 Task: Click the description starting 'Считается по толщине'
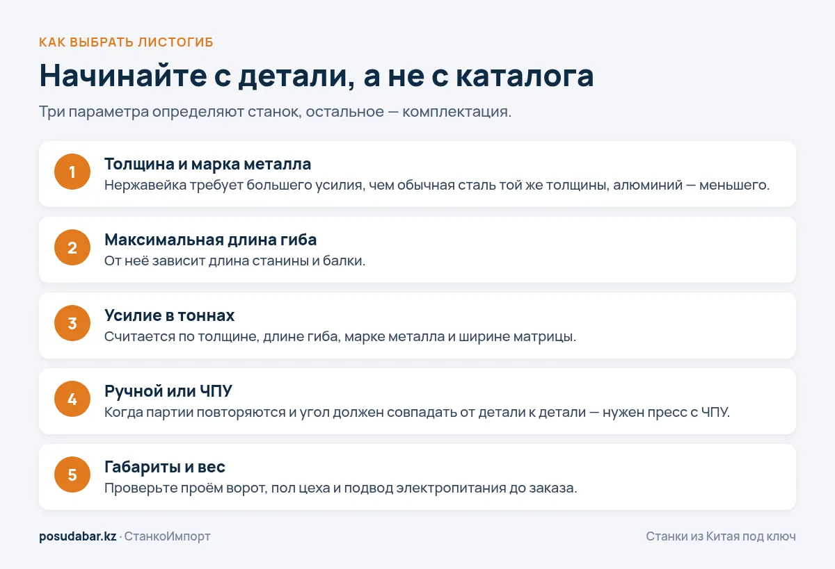pos(340,337)
